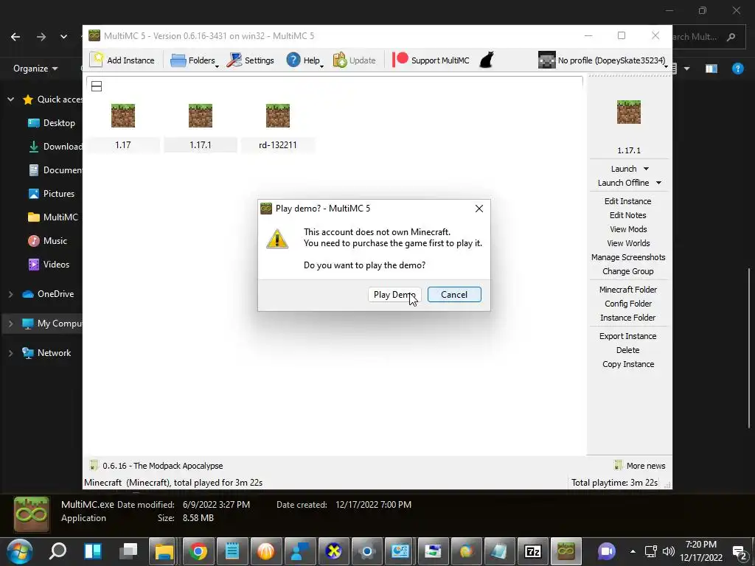Click the volume icon in system tray
The height and width of the screenshot is (566, 755).
click(x=668, y=551)
